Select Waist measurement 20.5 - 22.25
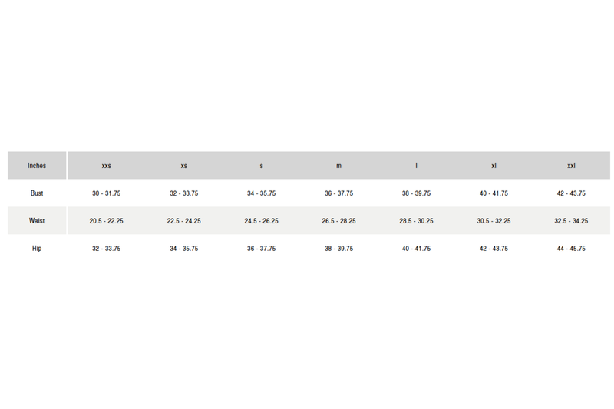This screenshot has width=614, height=409. (107, 221)
